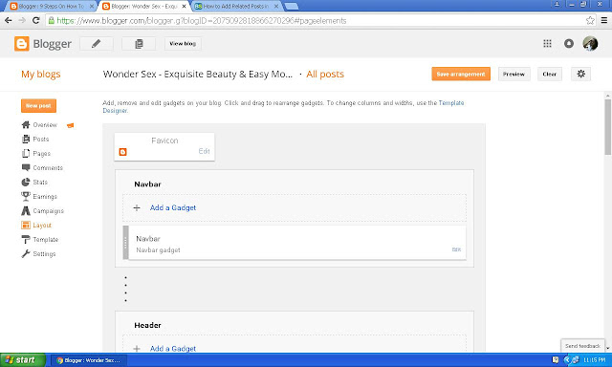612x367 pixels.
Task: Select Overview in sidebar menu
Action: [45, 125]
